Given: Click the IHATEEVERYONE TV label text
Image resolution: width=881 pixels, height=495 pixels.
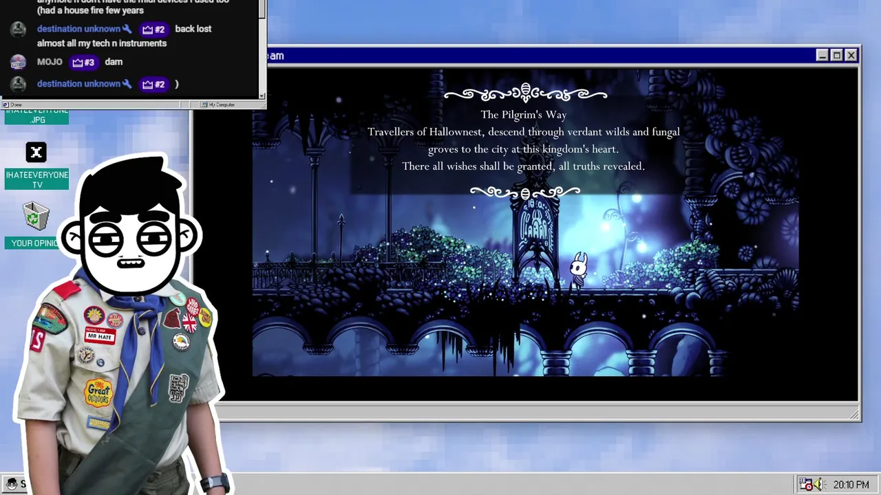Looking at the screenshot, I should coord(37,180).
